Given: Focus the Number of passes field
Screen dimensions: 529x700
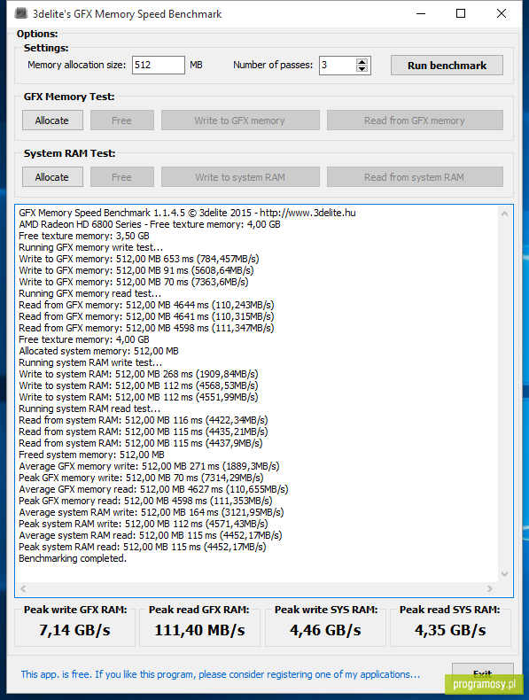Looking at the screenshot, I should [338, 66].
